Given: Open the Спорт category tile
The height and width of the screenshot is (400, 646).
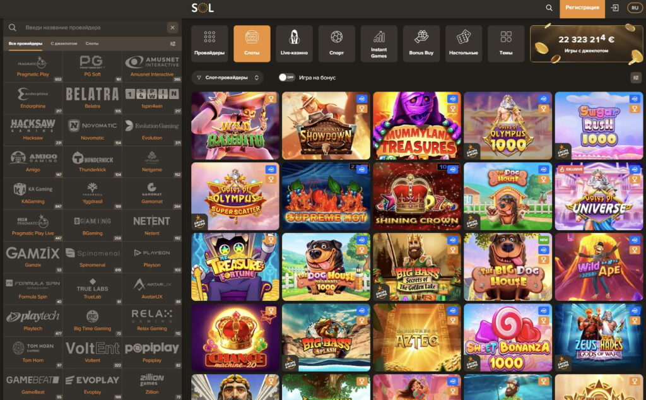Looking at the screenshot, I should [x=337, y=44].
